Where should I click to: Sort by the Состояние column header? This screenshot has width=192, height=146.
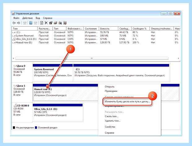click(91, 29)
